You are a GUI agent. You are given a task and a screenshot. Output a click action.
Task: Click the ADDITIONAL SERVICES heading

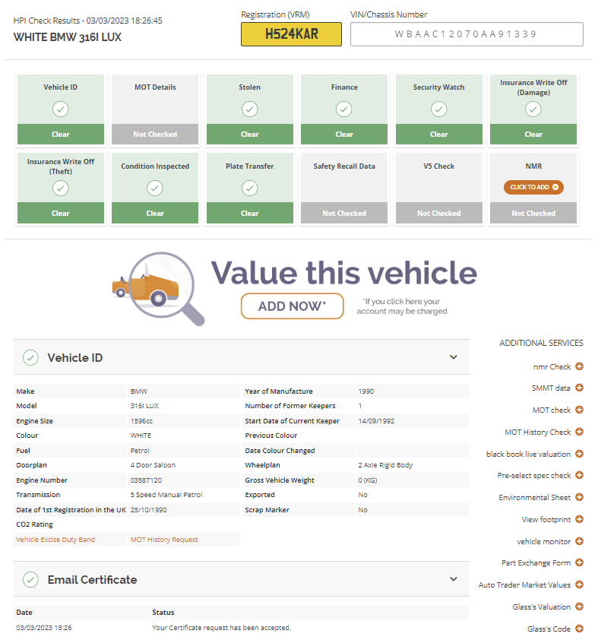pyautogui.click(x=541, y=343)
